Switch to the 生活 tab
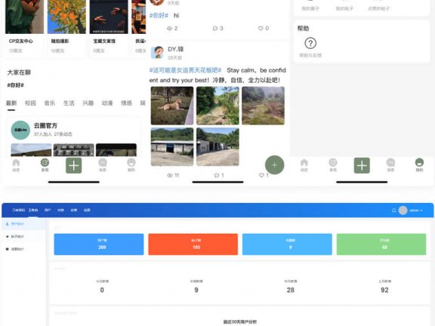This screenshot has width=435, height=326. (69, 103)
